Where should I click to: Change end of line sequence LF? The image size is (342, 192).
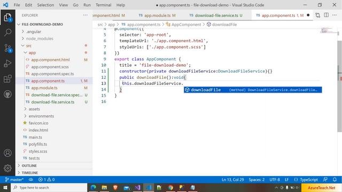point(286,180)
